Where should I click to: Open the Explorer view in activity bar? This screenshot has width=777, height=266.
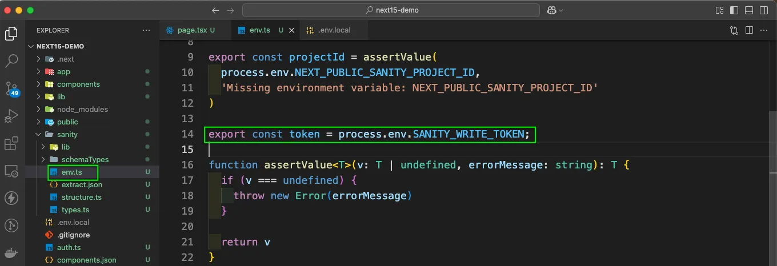11,34
